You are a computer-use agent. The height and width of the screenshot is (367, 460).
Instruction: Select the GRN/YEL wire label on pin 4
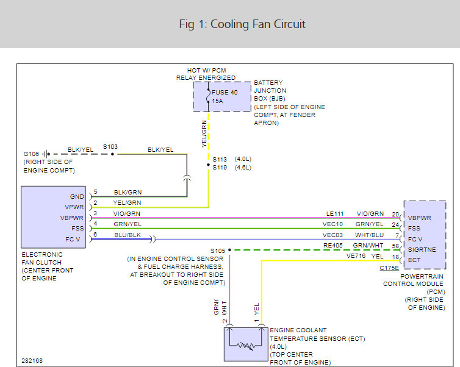[128, 224]
